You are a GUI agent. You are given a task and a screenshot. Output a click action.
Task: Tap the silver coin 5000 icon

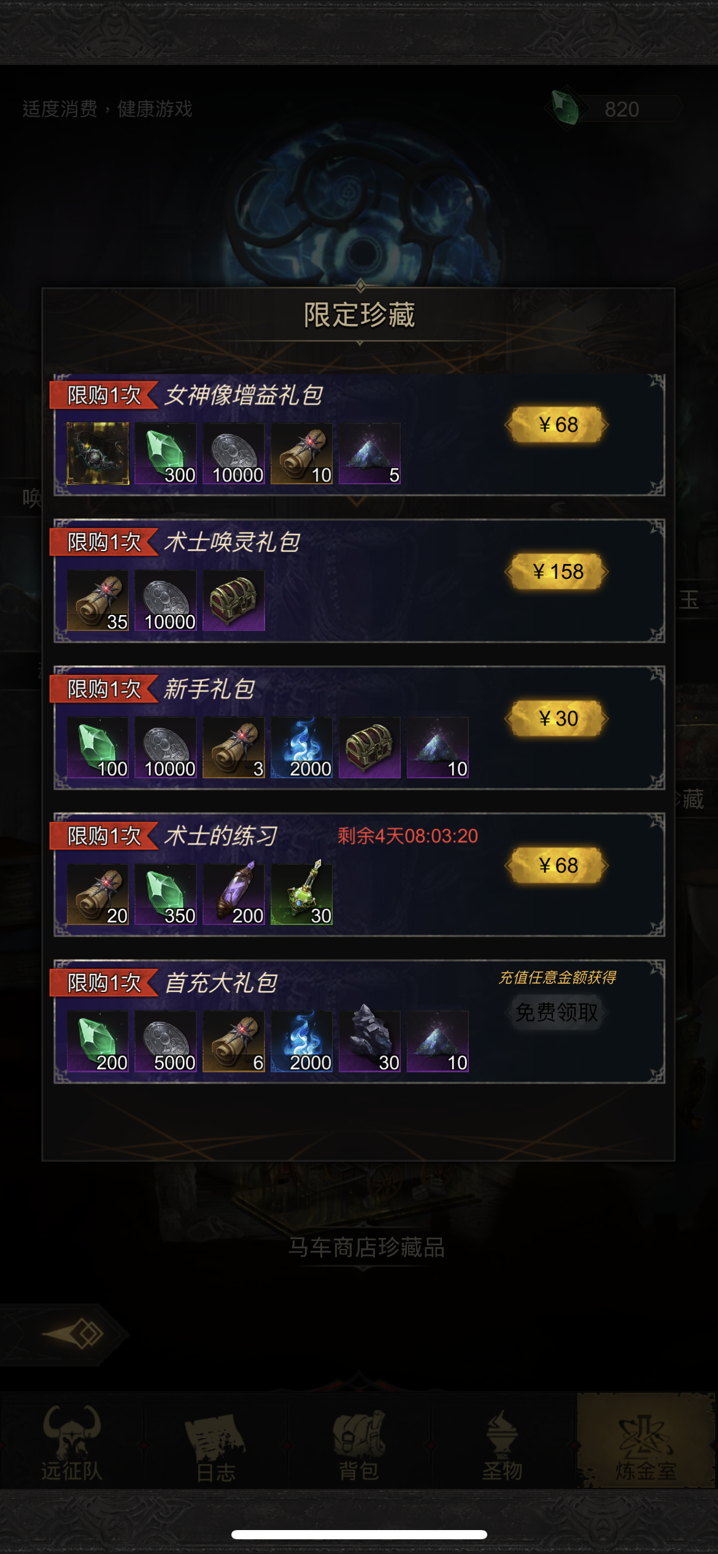pyautogui.click(x=166, y=1042)
